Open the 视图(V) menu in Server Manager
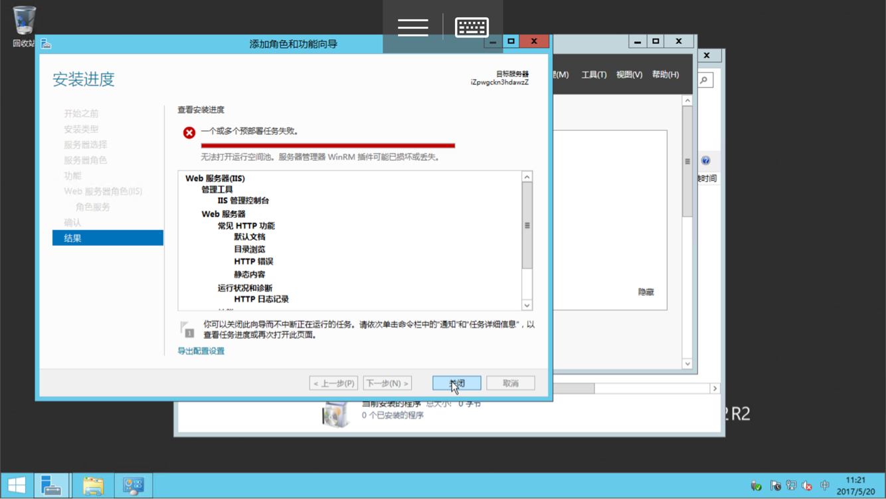The image size is (886, 499). [x=629, y=74]
